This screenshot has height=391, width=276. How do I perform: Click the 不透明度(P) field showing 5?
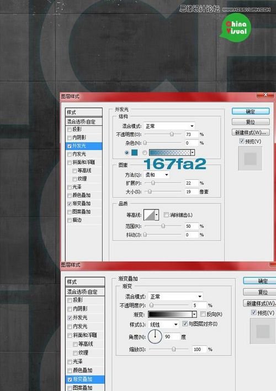[x=200, y=305]
